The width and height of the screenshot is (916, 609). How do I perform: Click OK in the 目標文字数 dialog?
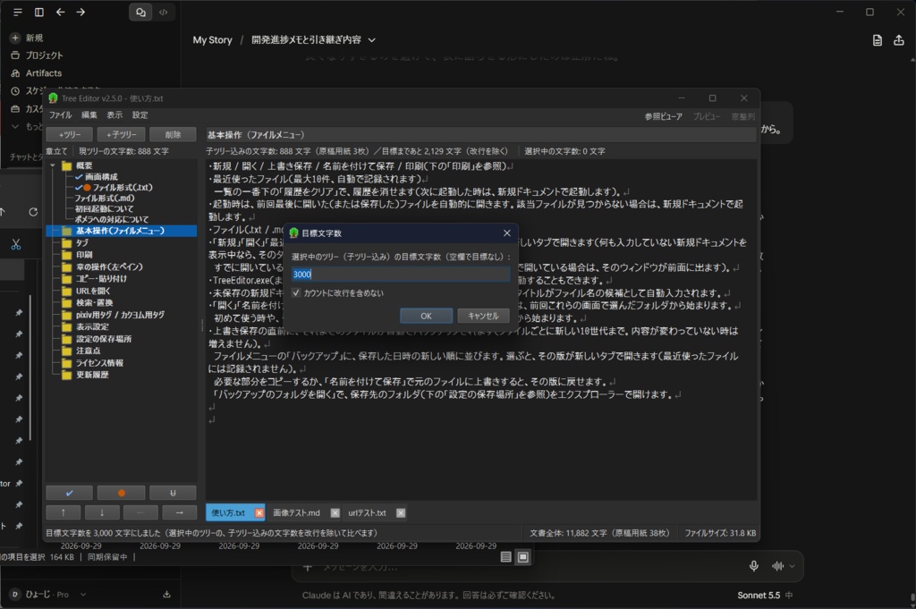click(x=426, y=316)
